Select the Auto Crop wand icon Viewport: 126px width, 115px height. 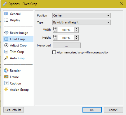coord(6,58)
